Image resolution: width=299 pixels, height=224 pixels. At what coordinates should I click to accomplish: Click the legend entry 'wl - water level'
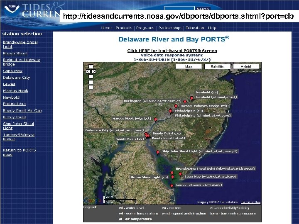tap(132, 208)
